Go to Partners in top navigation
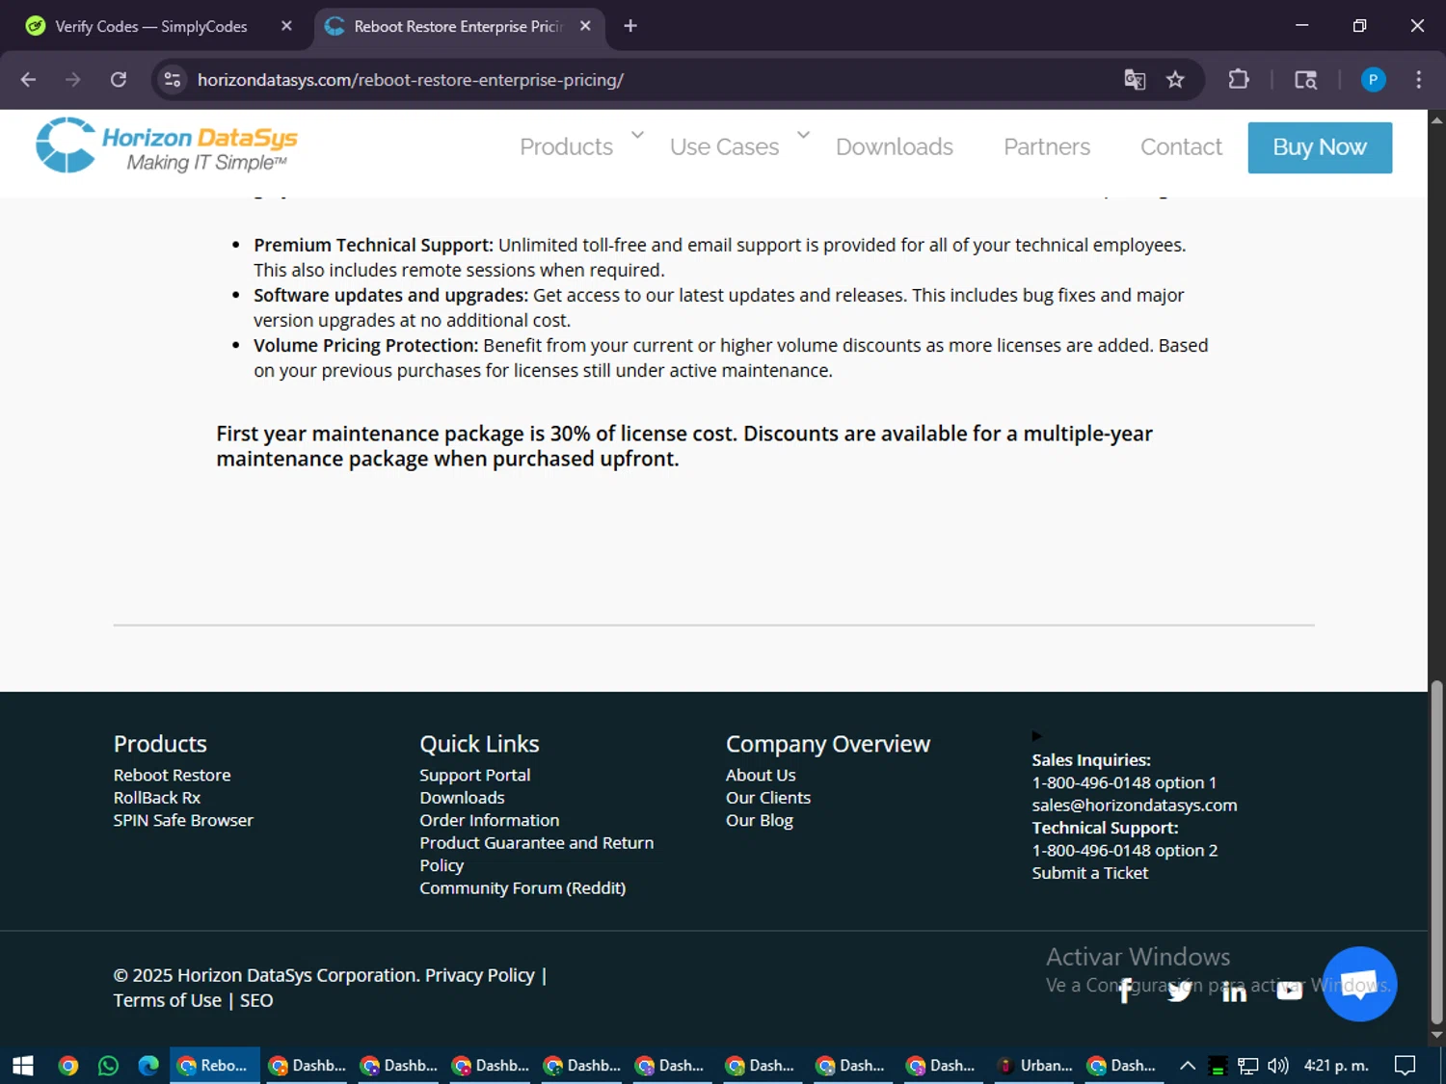 click(x=1047, y=147)
